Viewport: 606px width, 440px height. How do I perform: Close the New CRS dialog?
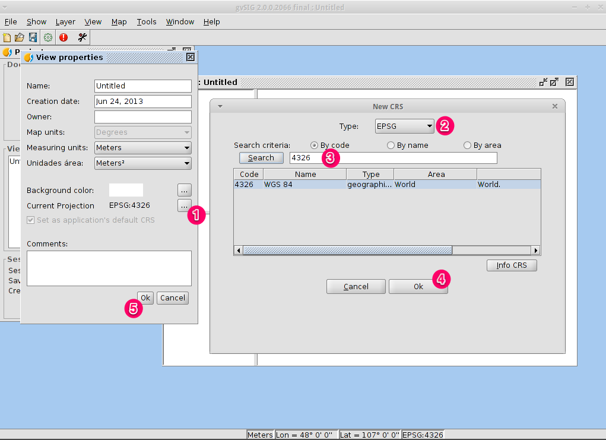click(555, 106)
